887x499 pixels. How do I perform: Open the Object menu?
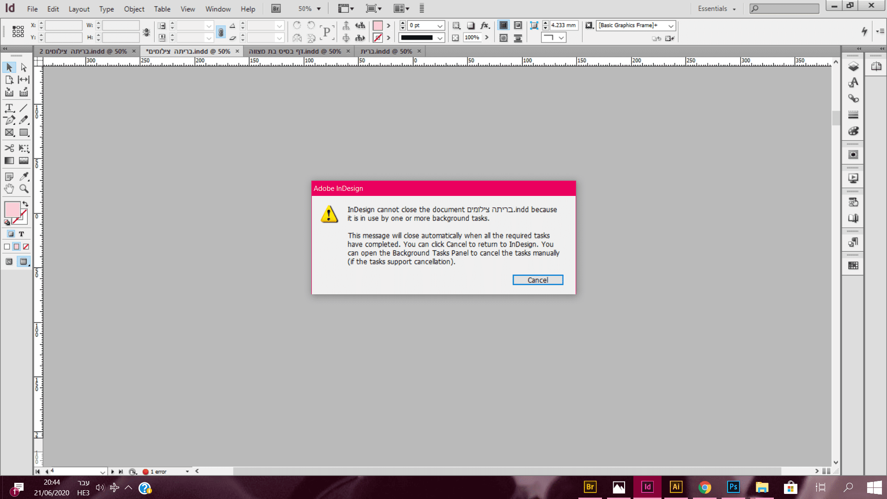(x=134, y=9)
